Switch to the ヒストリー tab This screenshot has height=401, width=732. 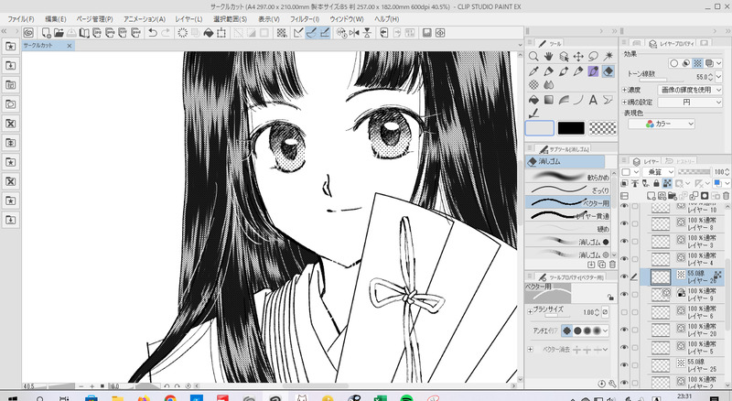pos(680,161)
